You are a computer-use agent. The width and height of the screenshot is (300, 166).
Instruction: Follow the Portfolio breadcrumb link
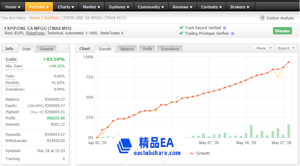point(52,18)
